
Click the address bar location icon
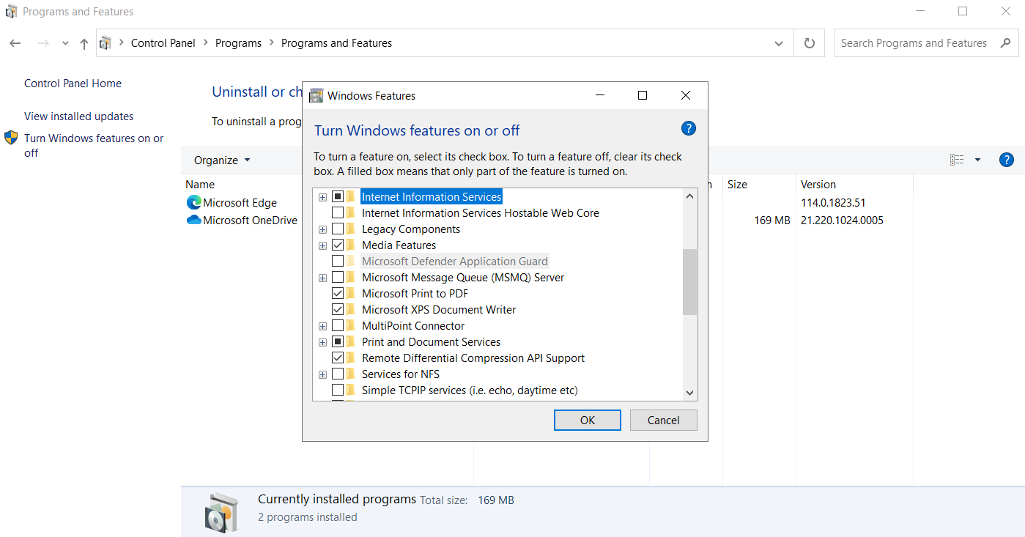coord(106,43)
